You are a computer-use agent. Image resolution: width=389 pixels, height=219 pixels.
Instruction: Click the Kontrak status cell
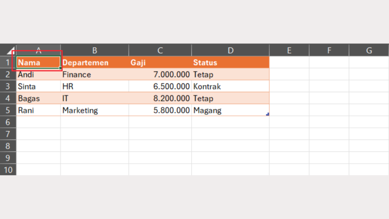click(230, 86)
